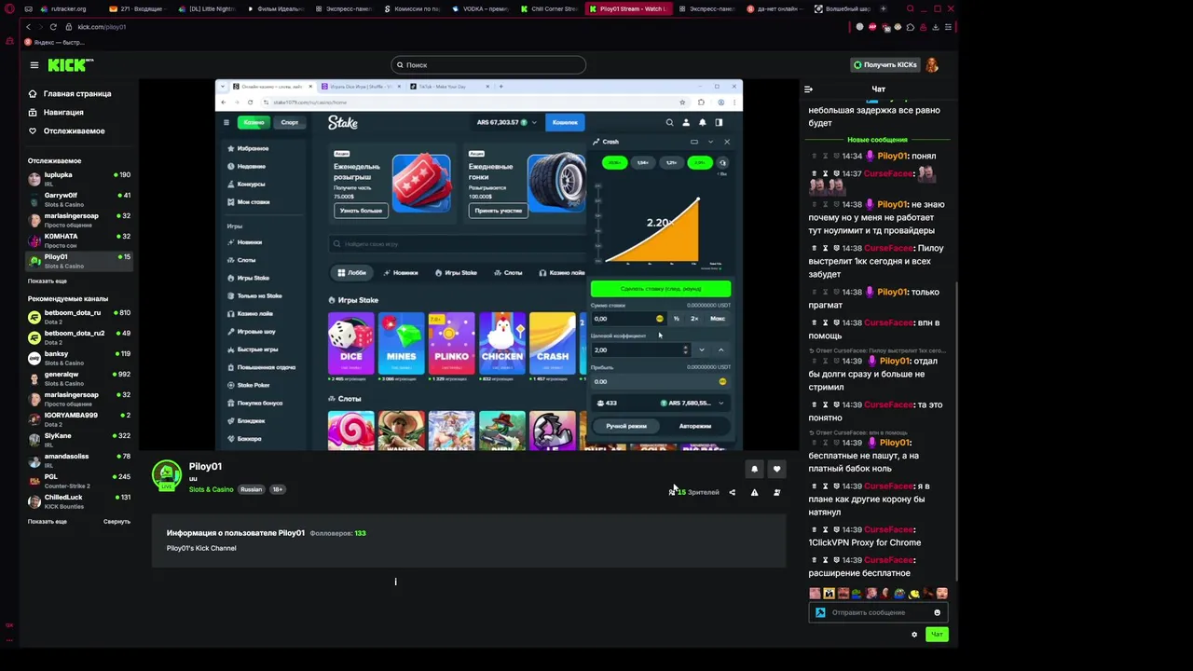
Task: Reload page with browser refresh icon
Action: coord(53,27)
